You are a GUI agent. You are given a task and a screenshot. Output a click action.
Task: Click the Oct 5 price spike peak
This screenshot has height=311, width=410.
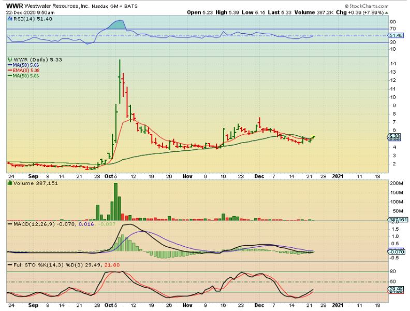coord(120,61)
